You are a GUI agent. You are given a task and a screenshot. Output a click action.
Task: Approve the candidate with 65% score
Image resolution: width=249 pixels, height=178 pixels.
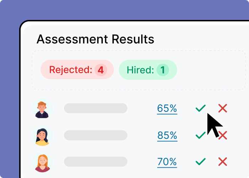(201, 108)
